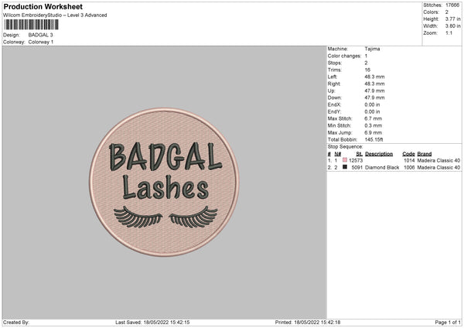
Task: Click the 'Color changes:' label
Action: coord(344,56)
